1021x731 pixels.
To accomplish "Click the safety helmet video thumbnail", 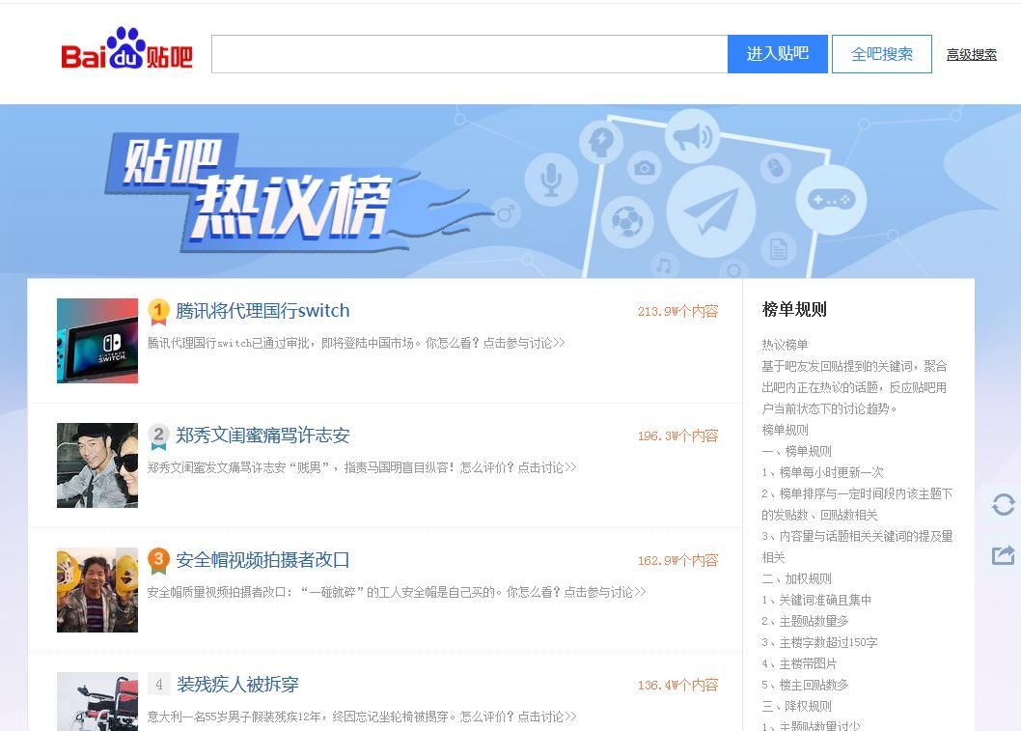I will tap(97, 590).
